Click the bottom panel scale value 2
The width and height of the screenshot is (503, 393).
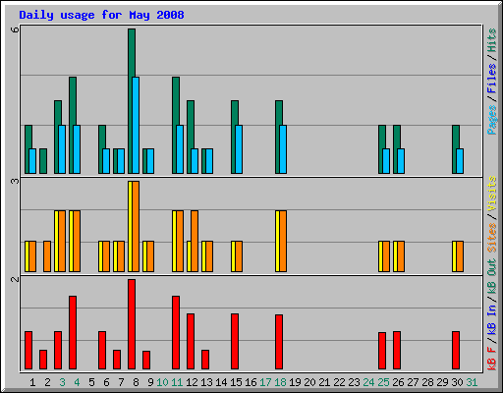15,279
